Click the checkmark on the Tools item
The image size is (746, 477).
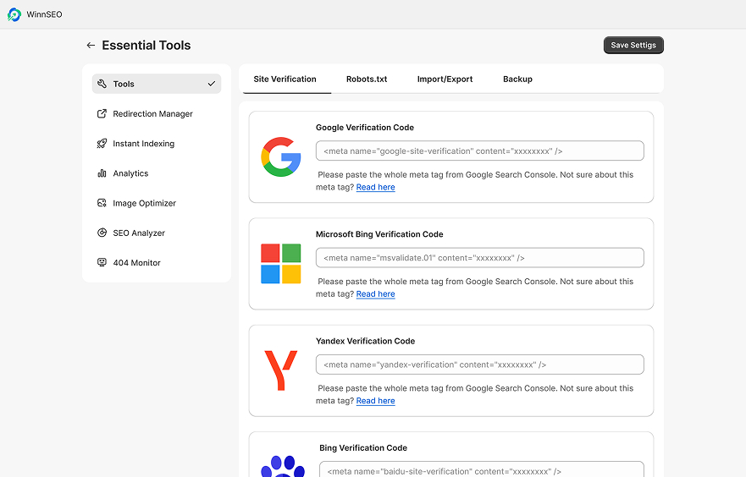(x=211, y=84)
